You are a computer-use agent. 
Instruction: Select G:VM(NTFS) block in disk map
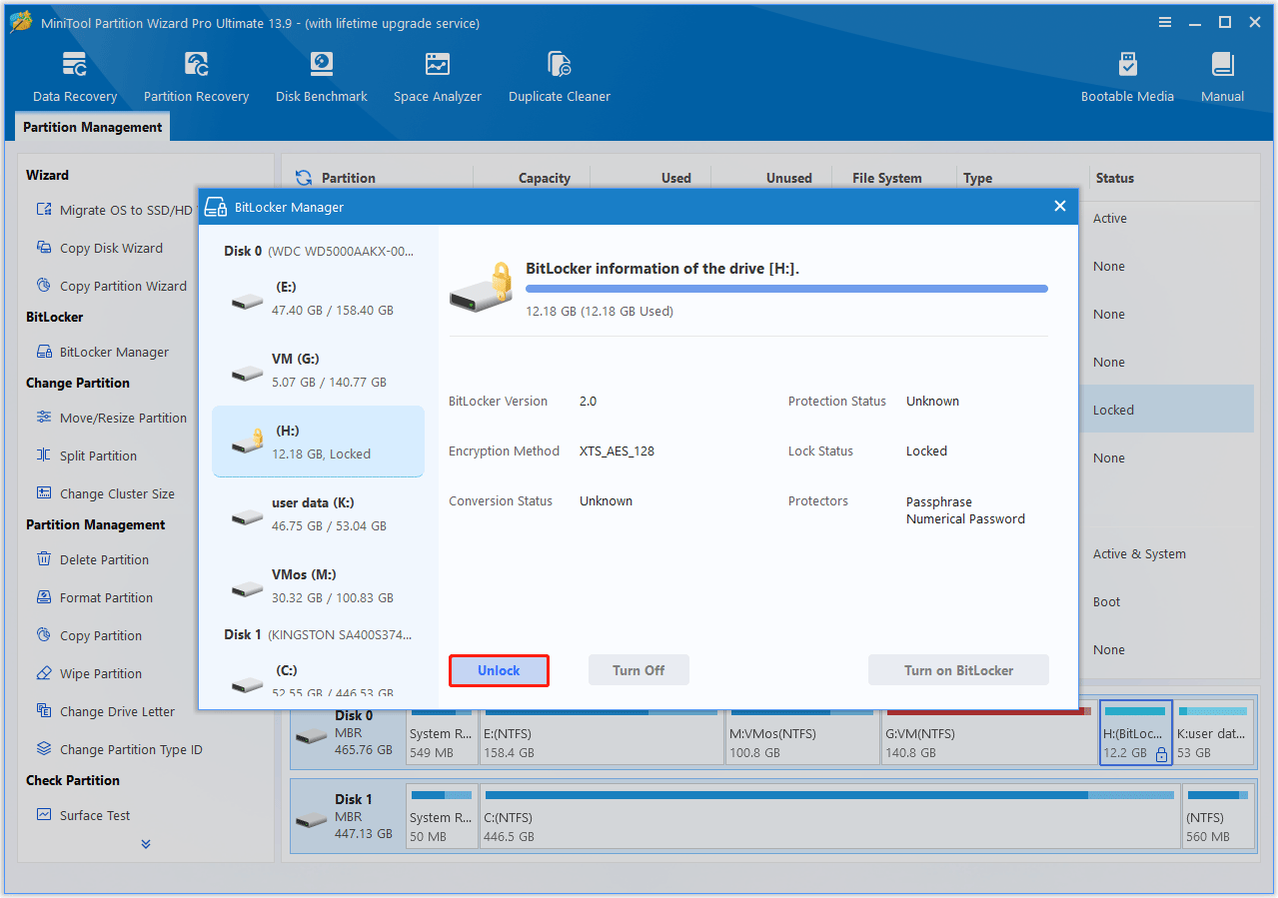click(989, 732)
